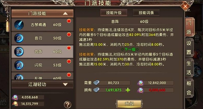Open the 设置 side tab
Viewport: 203px width, 109px height.
coord(189,48)
